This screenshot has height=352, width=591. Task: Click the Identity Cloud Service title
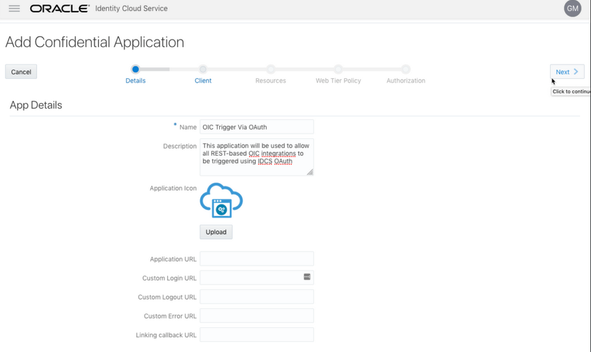(131, 9)
